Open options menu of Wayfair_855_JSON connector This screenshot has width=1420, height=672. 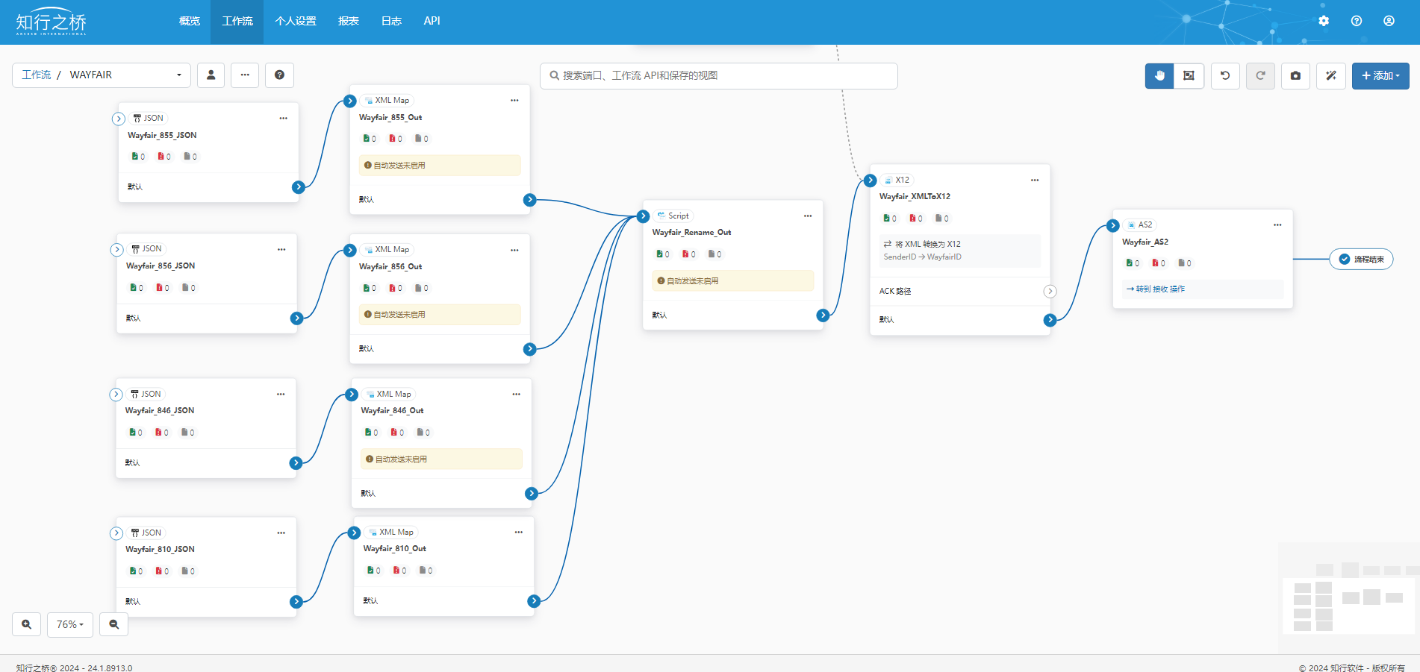tap(283, 118)
